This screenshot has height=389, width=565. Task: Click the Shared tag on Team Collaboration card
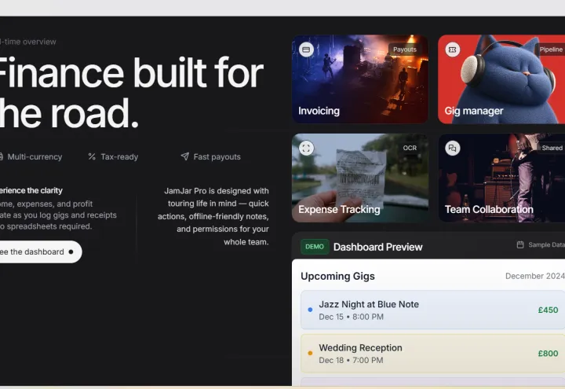coord(552,148)
